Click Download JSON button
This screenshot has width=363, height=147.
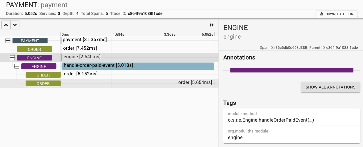336,14
